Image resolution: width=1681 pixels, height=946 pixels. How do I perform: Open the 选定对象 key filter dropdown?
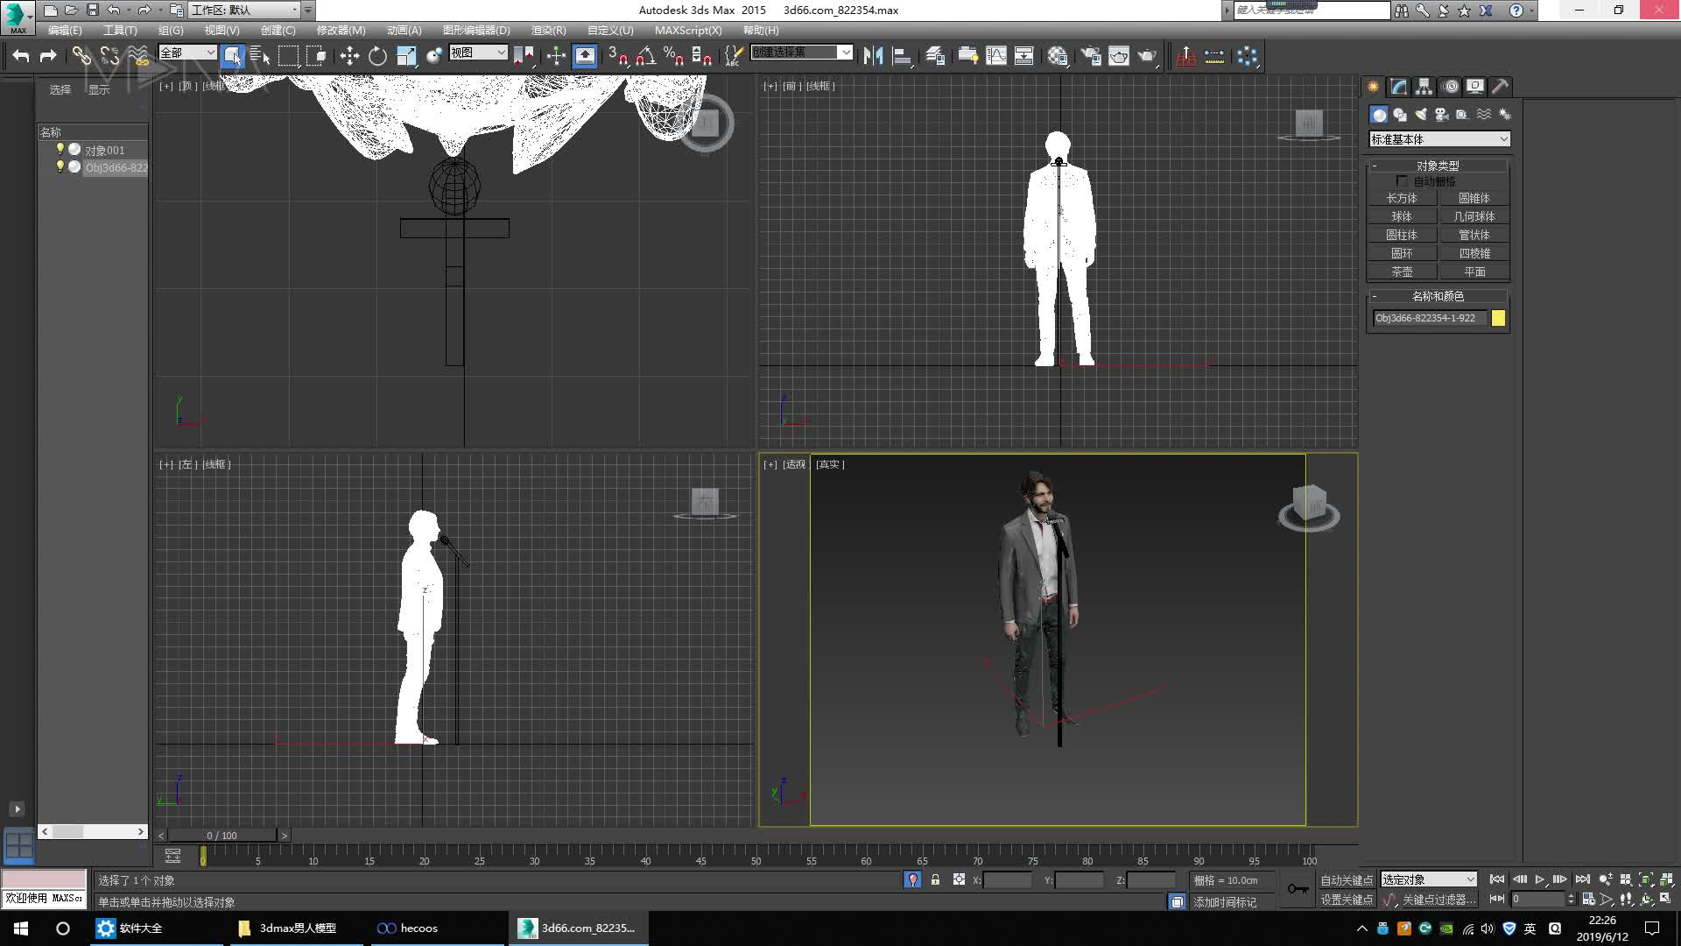click(x=1429, y=879)
